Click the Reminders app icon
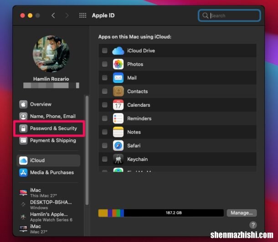 pos(118,118)
